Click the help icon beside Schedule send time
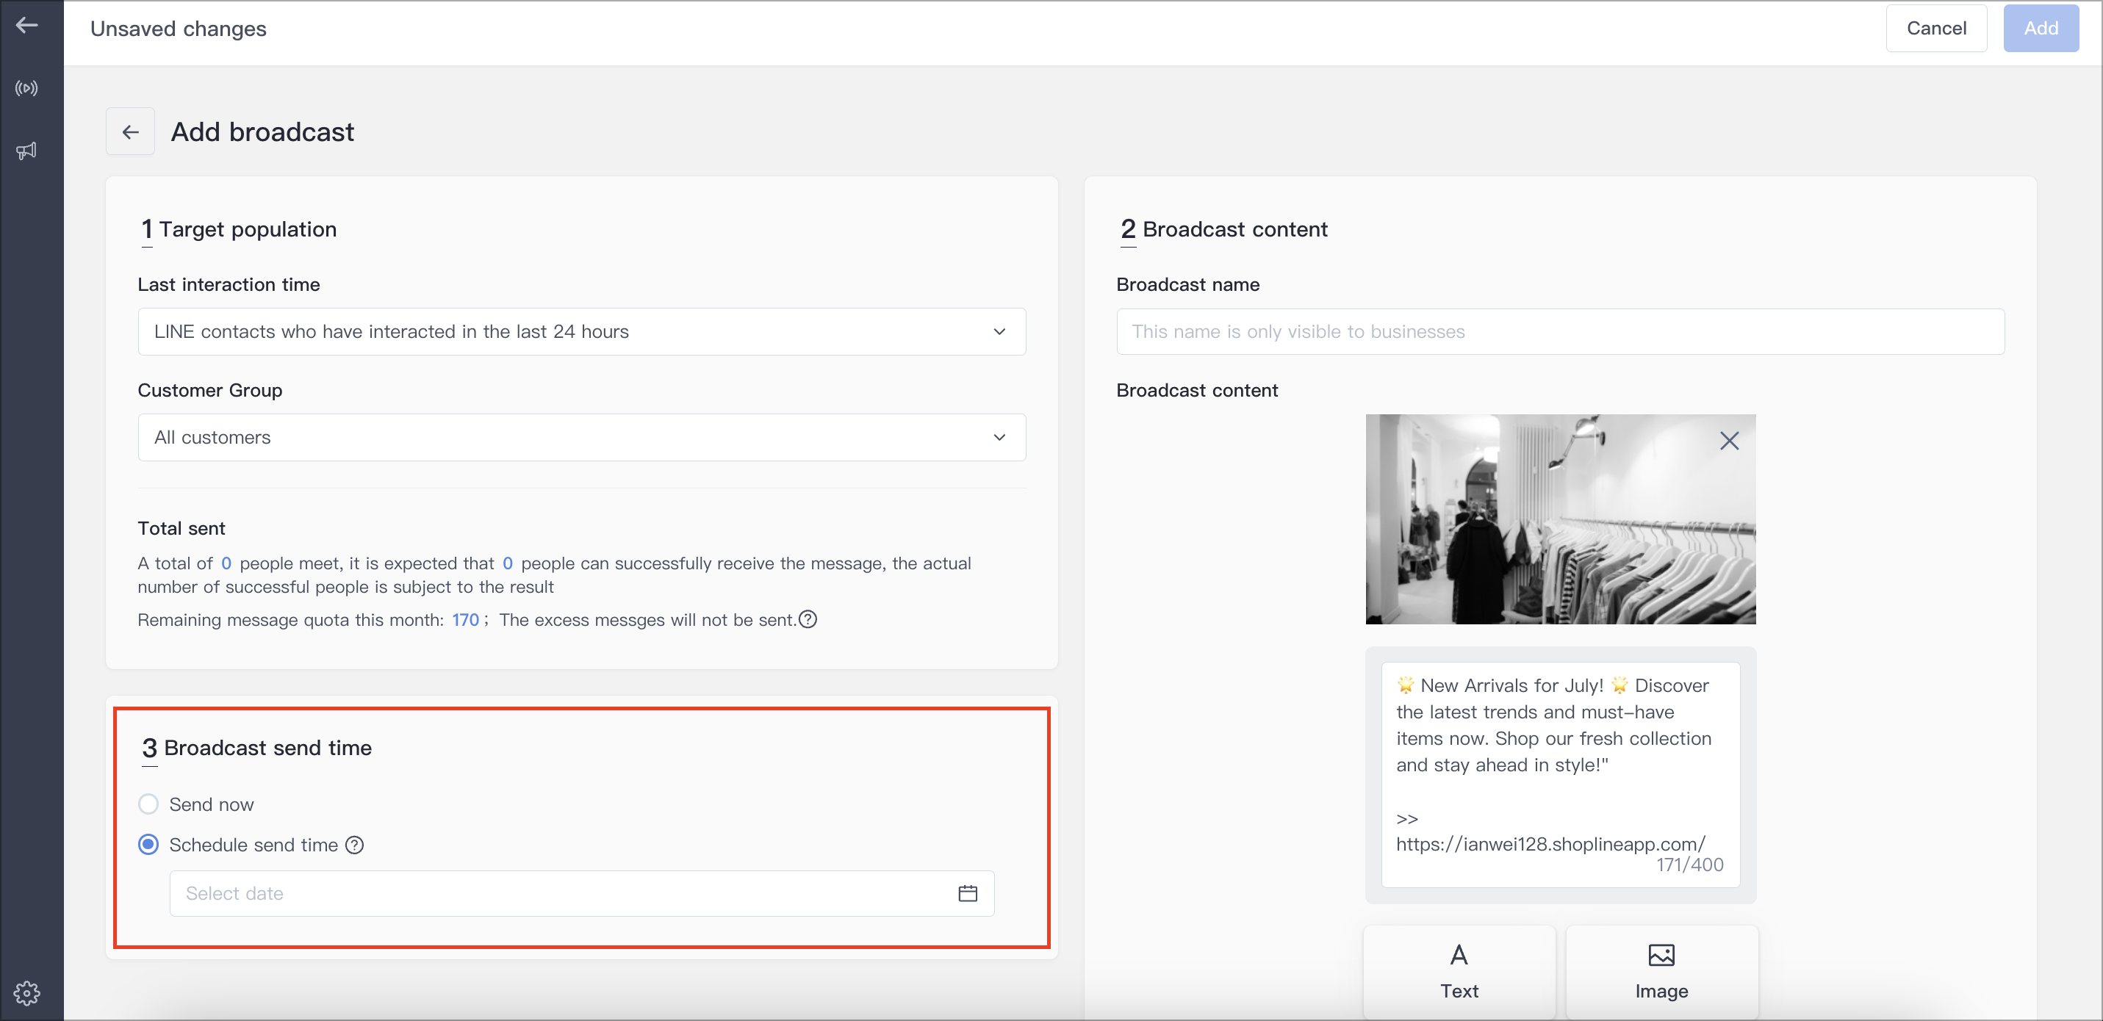The width and height of the screenshot is (2103, 1021). pos(354,845)
